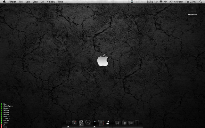Open Finder from the dock

click(x=68, y=123)
